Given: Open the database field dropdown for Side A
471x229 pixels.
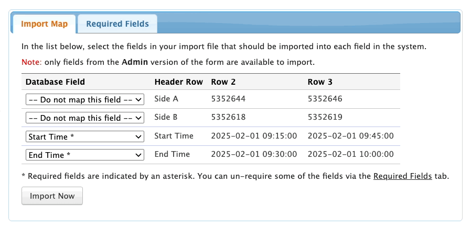Looking at the screenshot, I should [85, 99].
